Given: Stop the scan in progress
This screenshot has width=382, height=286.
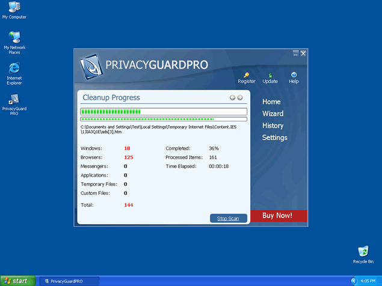Looking at the screenshot, I should (228, 218).
